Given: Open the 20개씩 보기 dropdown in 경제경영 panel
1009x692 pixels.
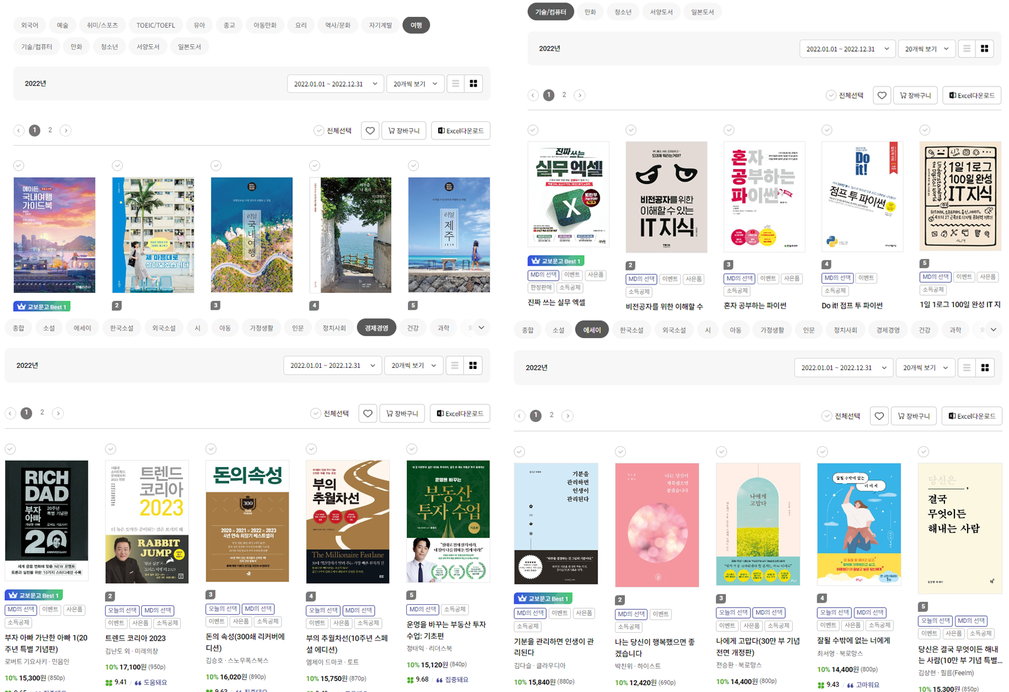Looking at the screenshot, I should 413,365.
